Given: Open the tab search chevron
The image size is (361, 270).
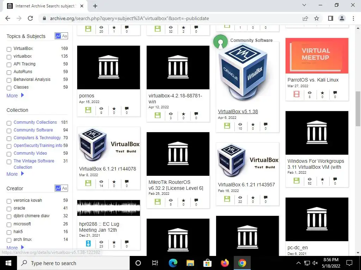Looking at the screenshot, I should click(x=304, y=5).
